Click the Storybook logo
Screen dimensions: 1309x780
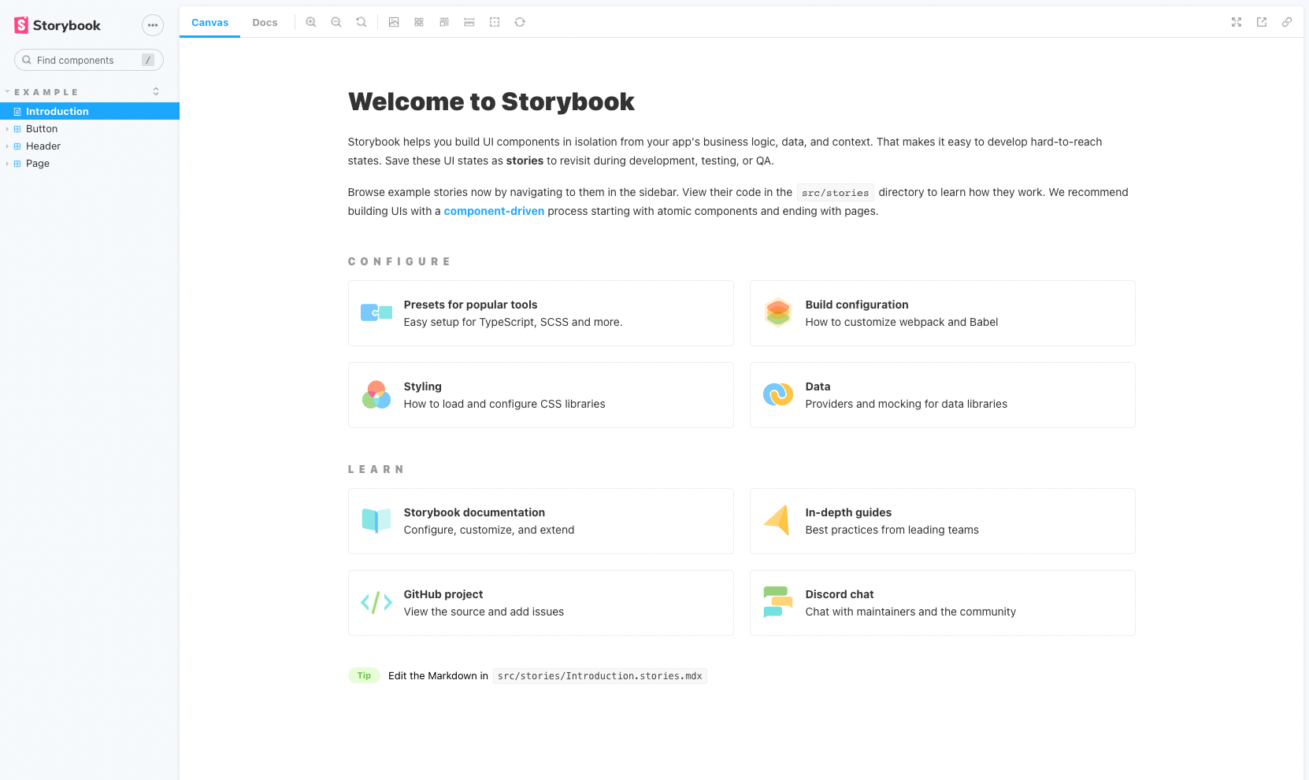(57, 25)
